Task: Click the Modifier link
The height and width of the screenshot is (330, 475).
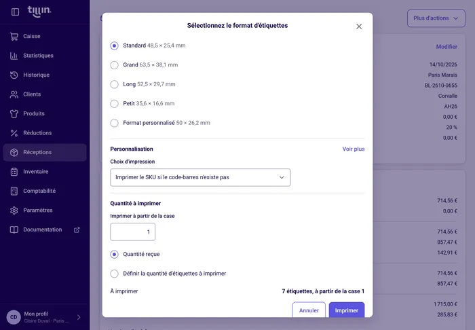Action: coord(446,47)
